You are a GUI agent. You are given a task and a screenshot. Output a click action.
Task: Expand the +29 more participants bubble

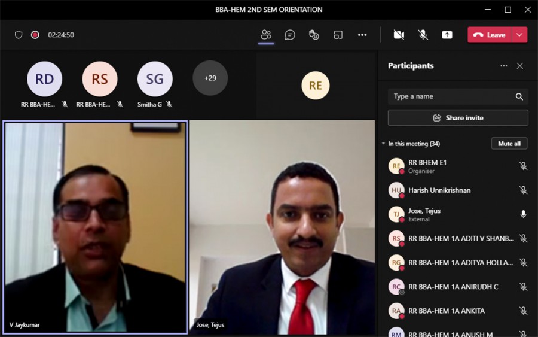tap(210, 78)
